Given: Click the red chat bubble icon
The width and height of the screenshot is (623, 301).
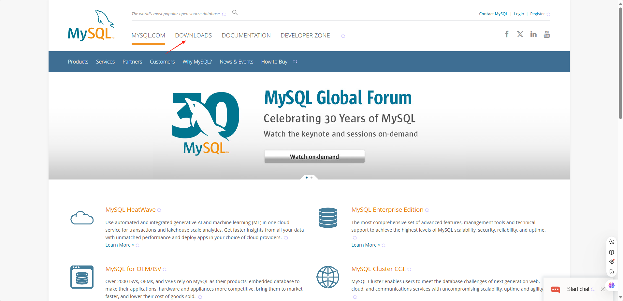Looking at the screenshot, I should tap(555, 289).
